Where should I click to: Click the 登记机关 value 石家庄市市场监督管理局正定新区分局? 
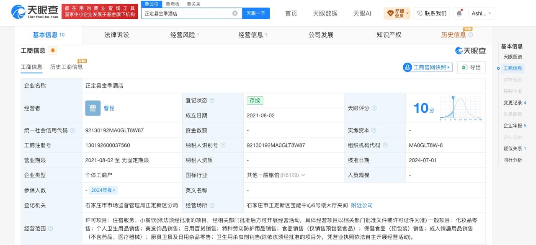(131, 205)
